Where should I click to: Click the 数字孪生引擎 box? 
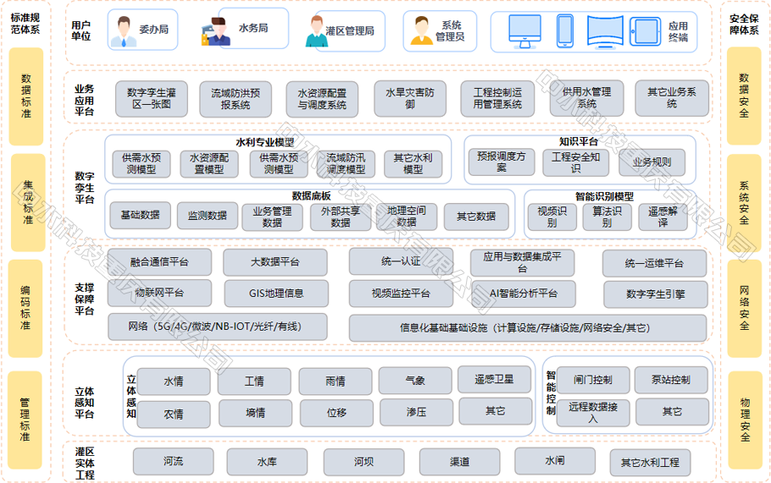(x=656, y=294)
